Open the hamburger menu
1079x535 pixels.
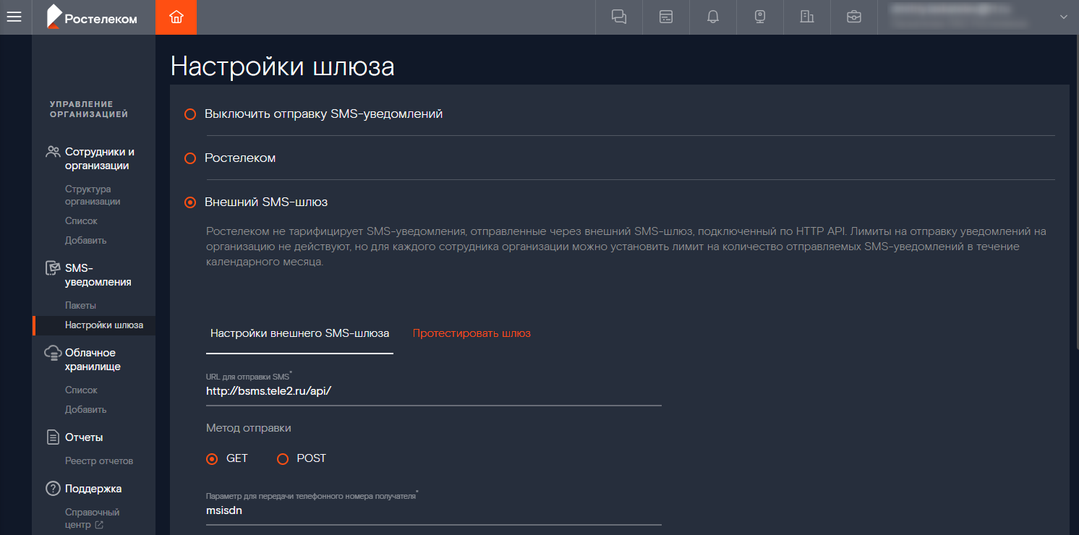(14, 17)
